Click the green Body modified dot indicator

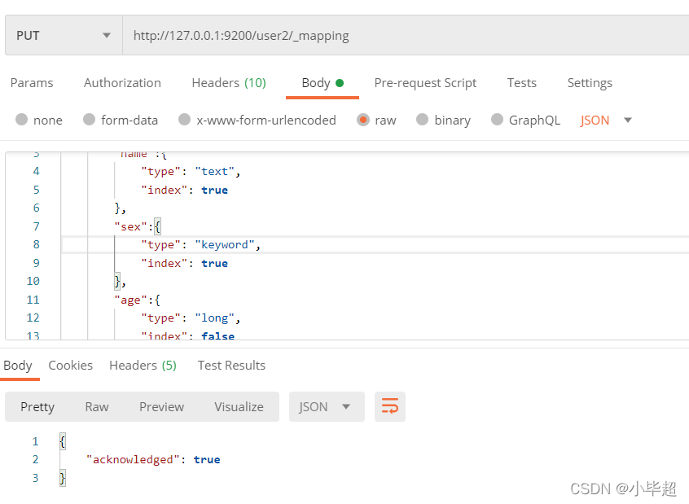coord(340,82)
